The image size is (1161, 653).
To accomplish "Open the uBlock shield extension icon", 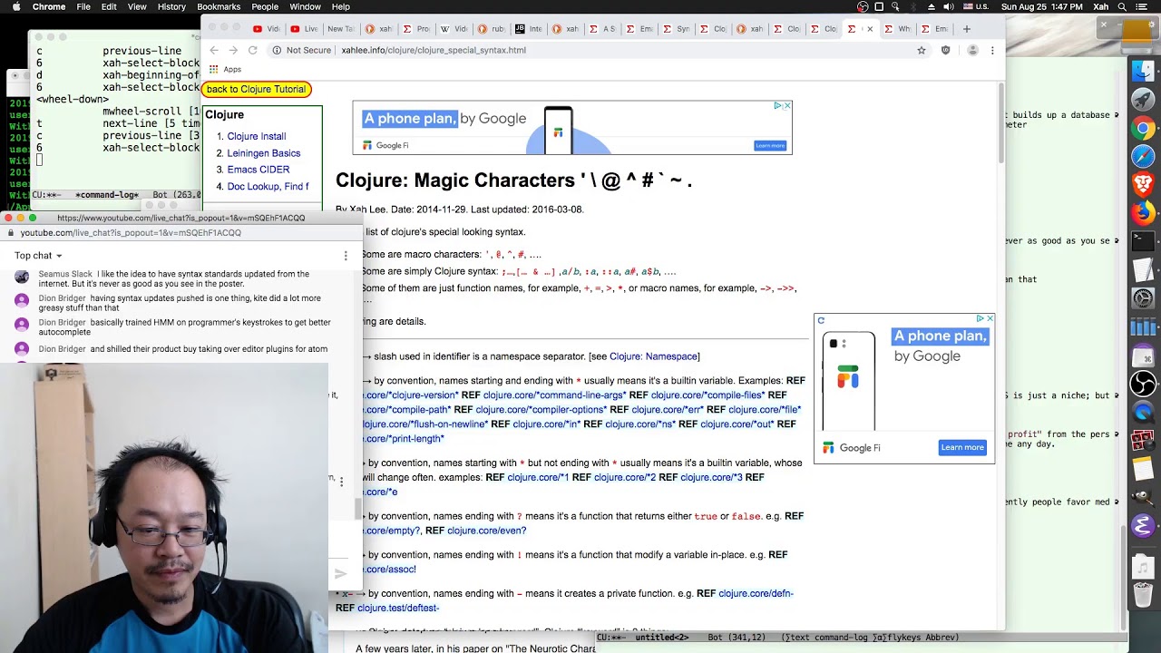I will point(946,50).
